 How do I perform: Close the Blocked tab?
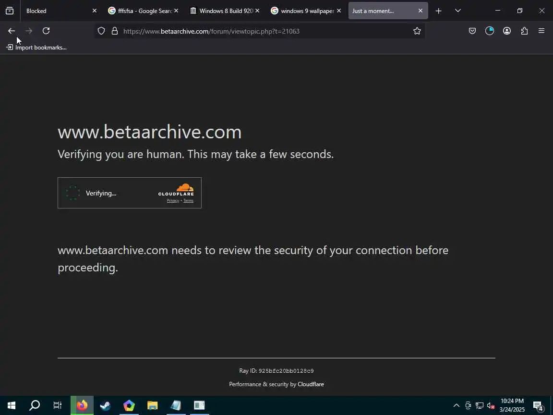95,11
